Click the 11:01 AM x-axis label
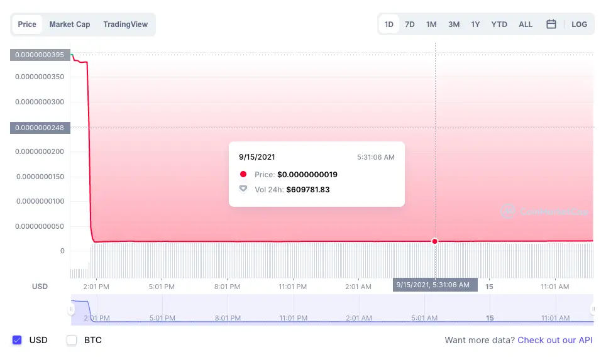Image resolution: width=606 pixels, height=362 pixels. click(x=555, y=287)
